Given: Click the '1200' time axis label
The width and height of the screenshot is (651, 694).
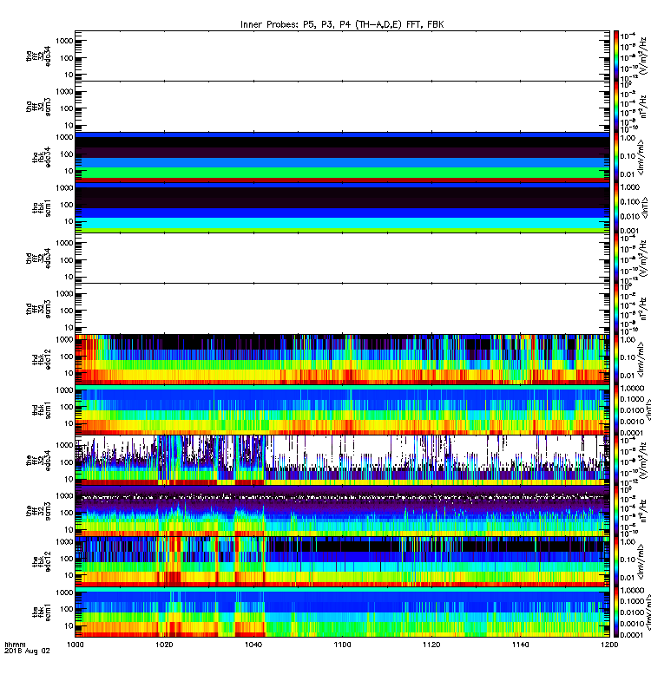Looking at the screenshot, I should pyautogui.click(x=610, y=645).
